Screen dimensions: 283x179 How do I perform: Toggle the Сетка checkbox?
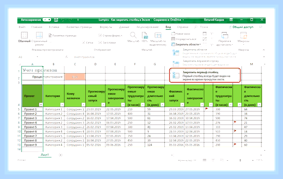pyautogui.click(x=84, y=42)
